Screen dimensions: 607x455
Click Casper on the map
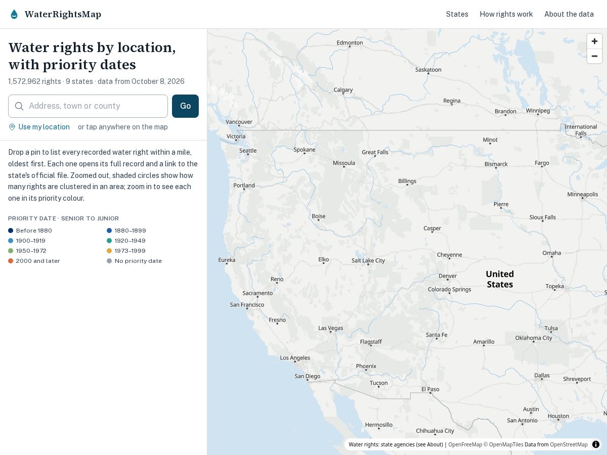pos(432,229)
